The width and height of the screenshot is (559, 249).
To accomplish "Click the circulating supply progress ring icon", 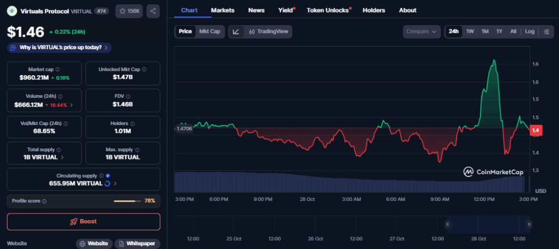I will [x=108, y=183].
